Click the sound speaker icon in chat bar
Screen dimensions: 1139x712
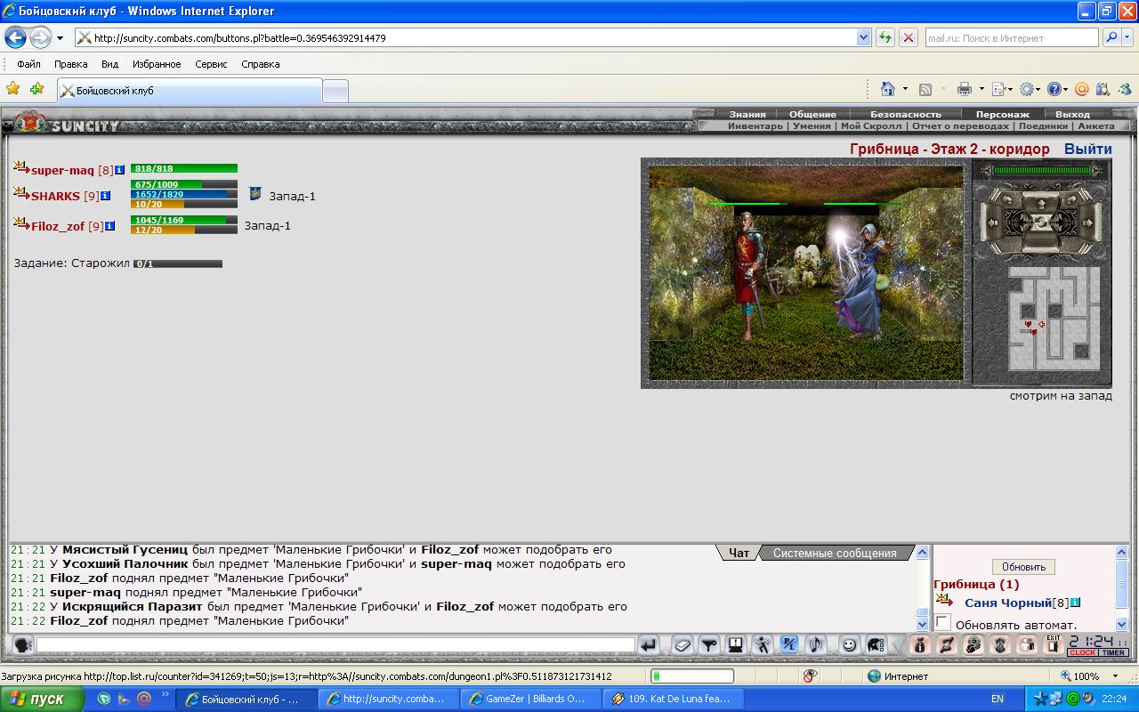coord(816,644)
